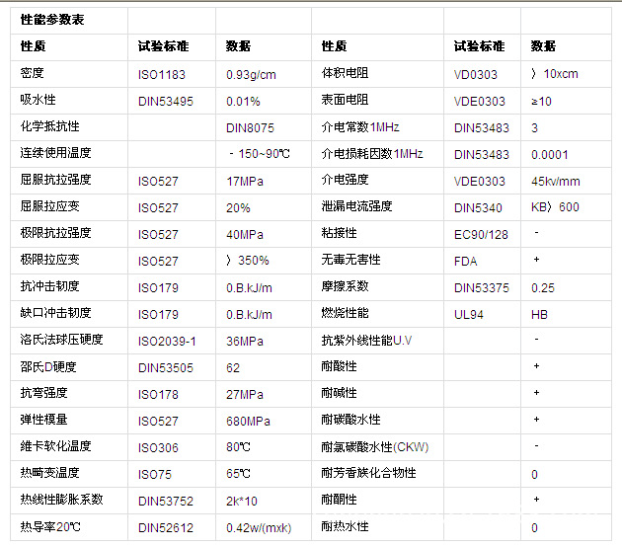This screenshot has width=622, height=546.
Task: Select the DIN53495 standard cell
Action: [x=166, y=101]
